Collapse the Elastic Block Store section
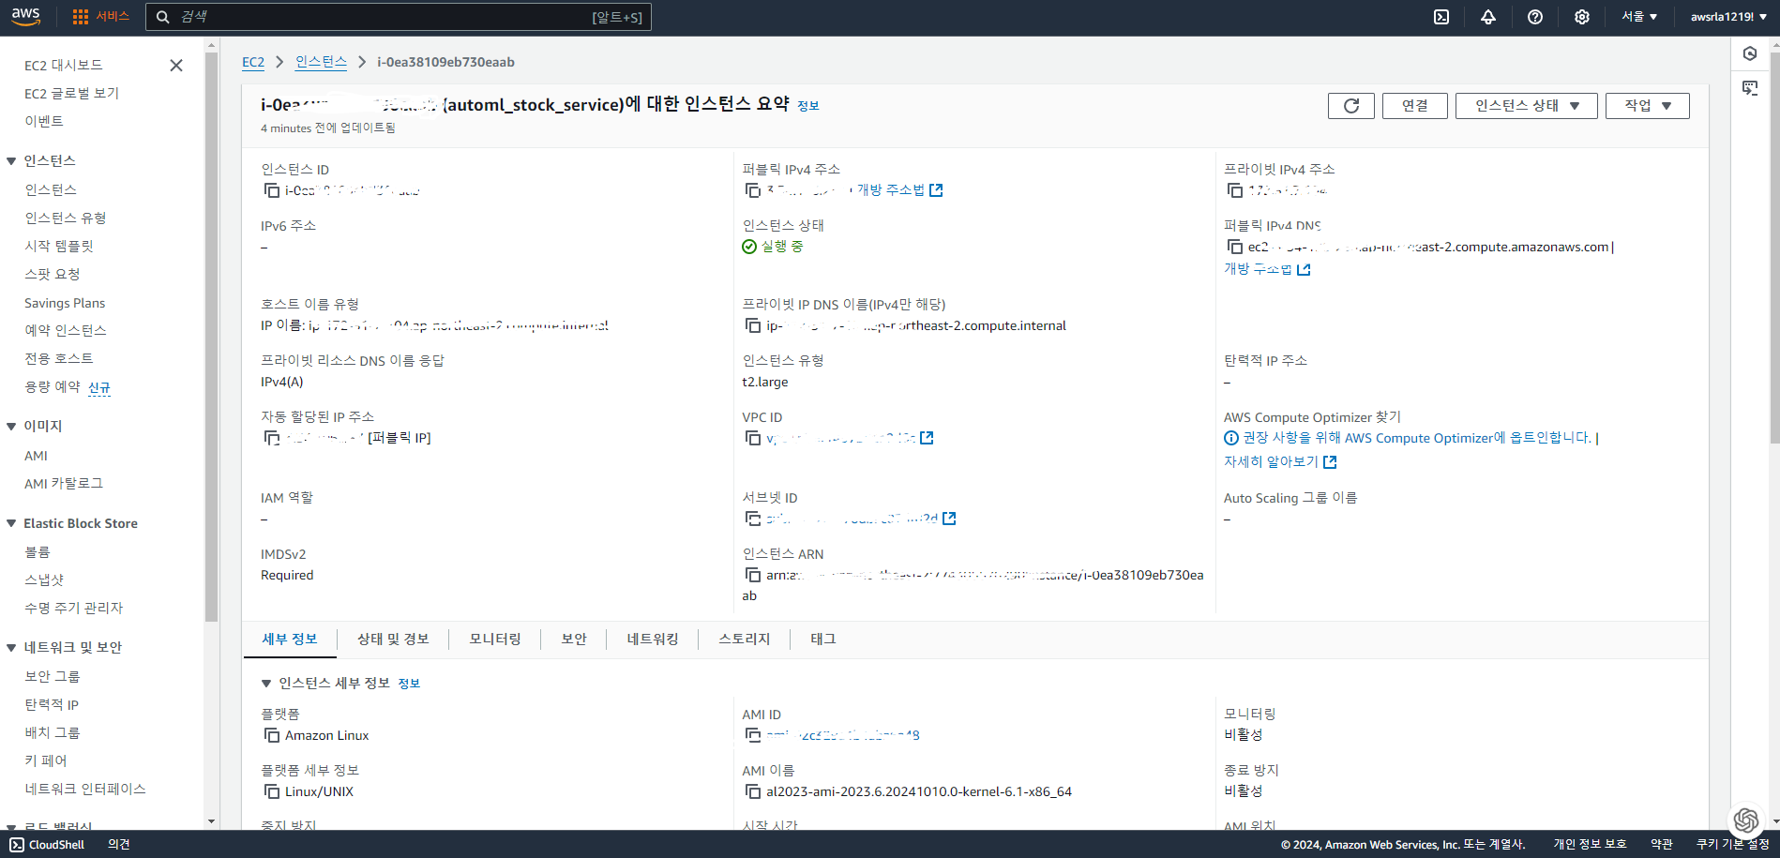Image resolution: width=1780 pixels, height=858 pixels. click(x=11, y=523)
